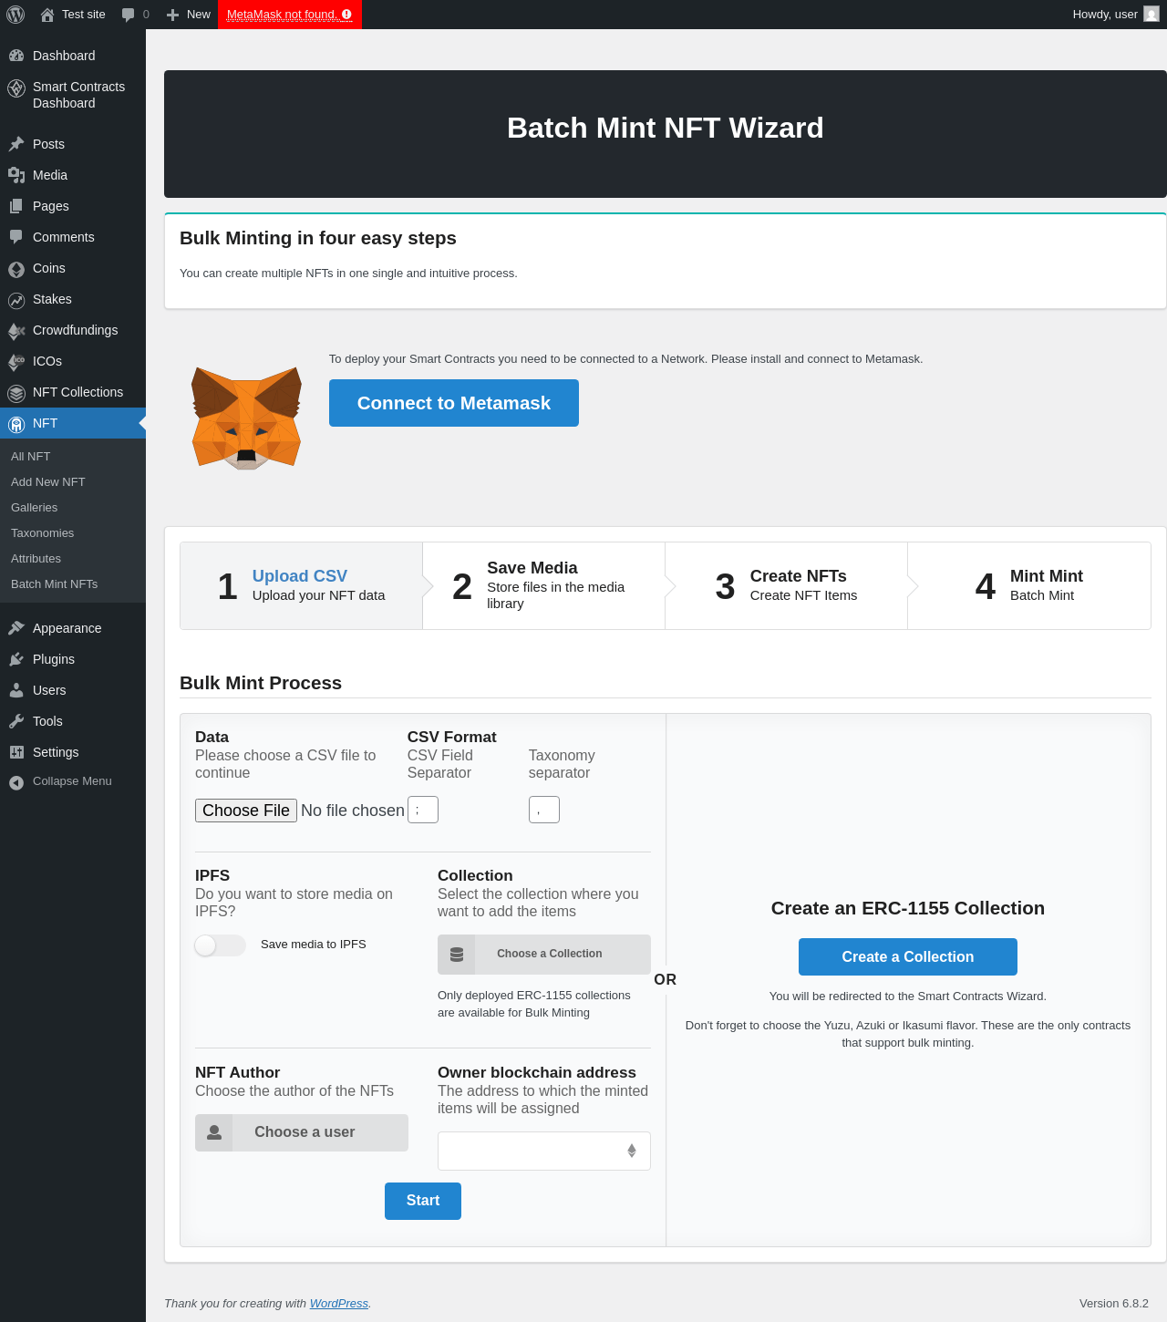Click the Pages icon in sidebar
The width and height of the screenshot is (1167, 1322).
(x=16, y=206)
